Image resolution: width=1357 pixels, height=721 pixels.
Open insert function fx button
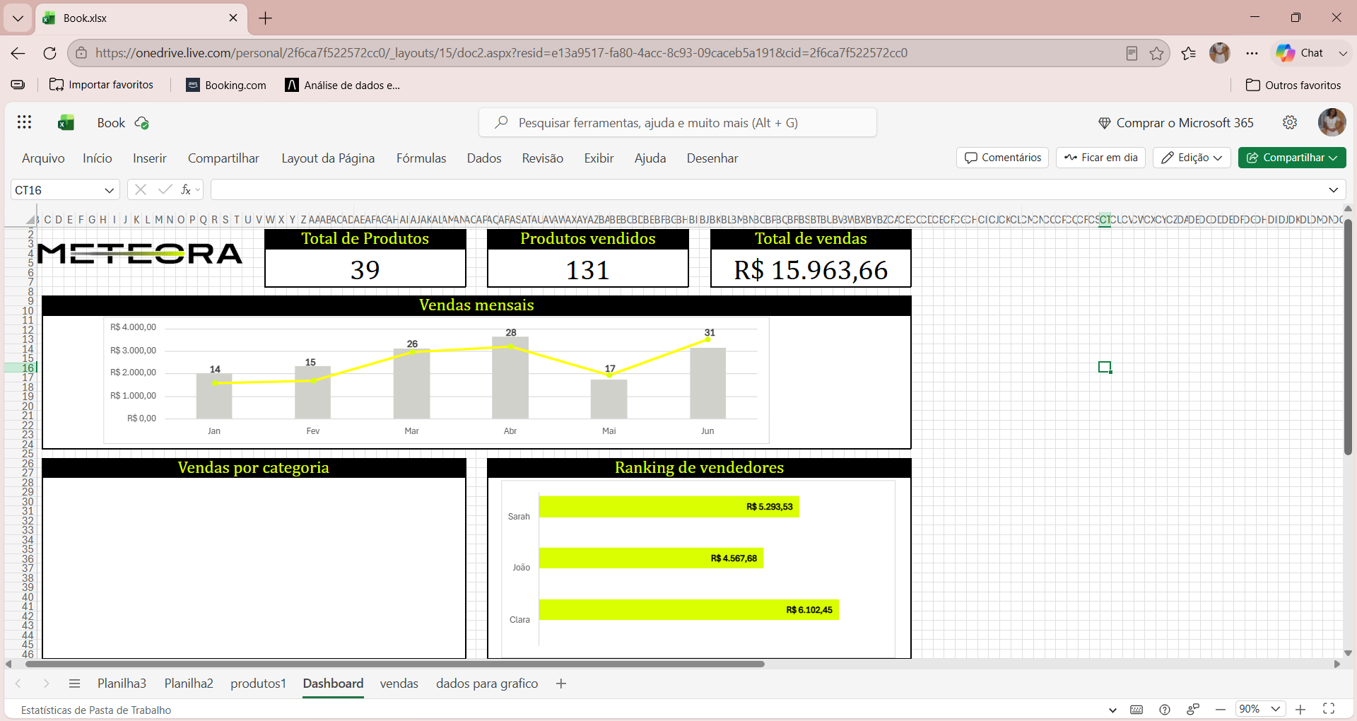click(x=186, y=189)
